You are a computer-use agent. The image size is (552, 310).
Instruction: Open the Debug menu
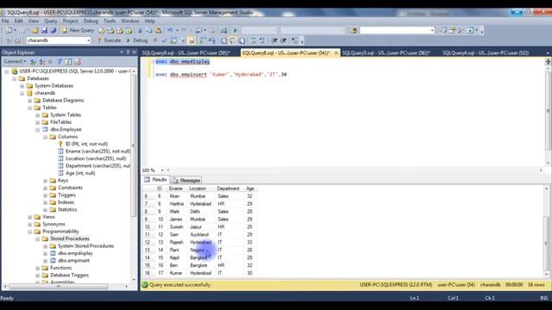click(x=91, y=21)
